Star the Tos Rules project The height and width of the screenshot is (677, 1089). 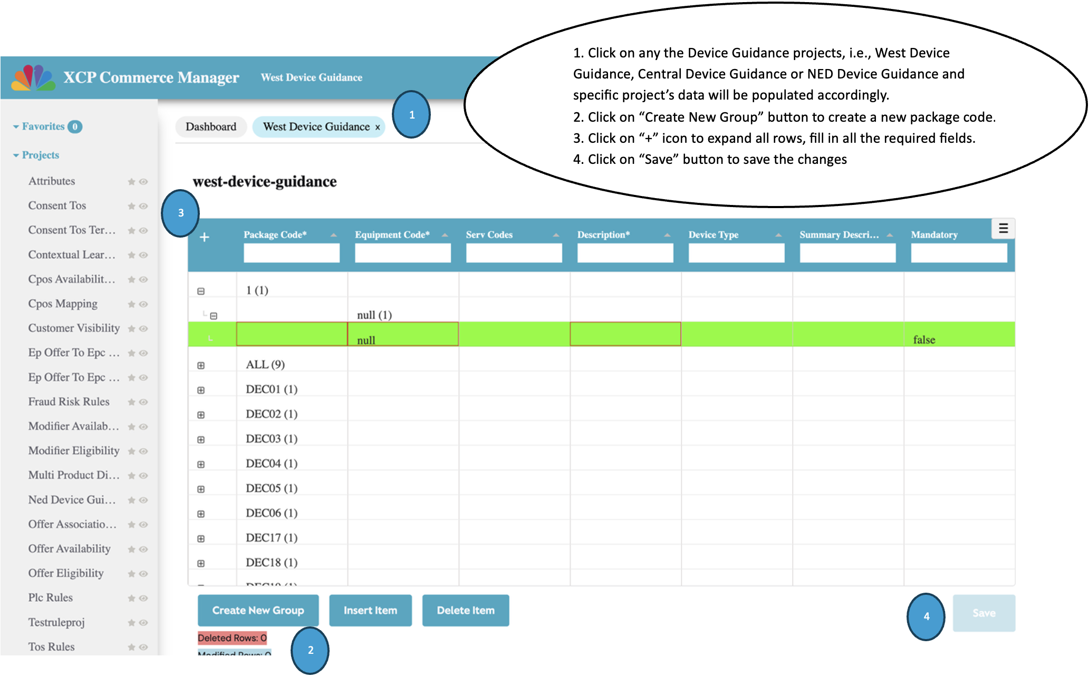pos(131,647)
